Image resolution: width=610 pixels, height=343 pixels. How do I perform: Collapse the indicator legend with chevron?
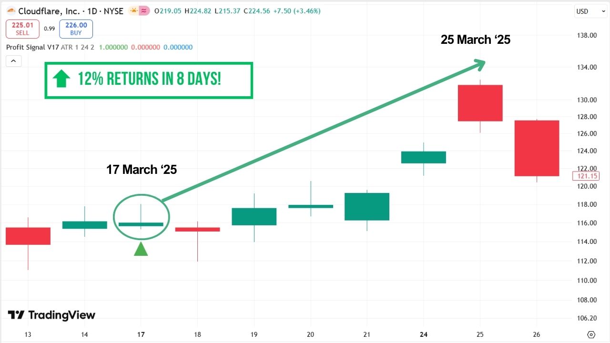pos(13,61)
